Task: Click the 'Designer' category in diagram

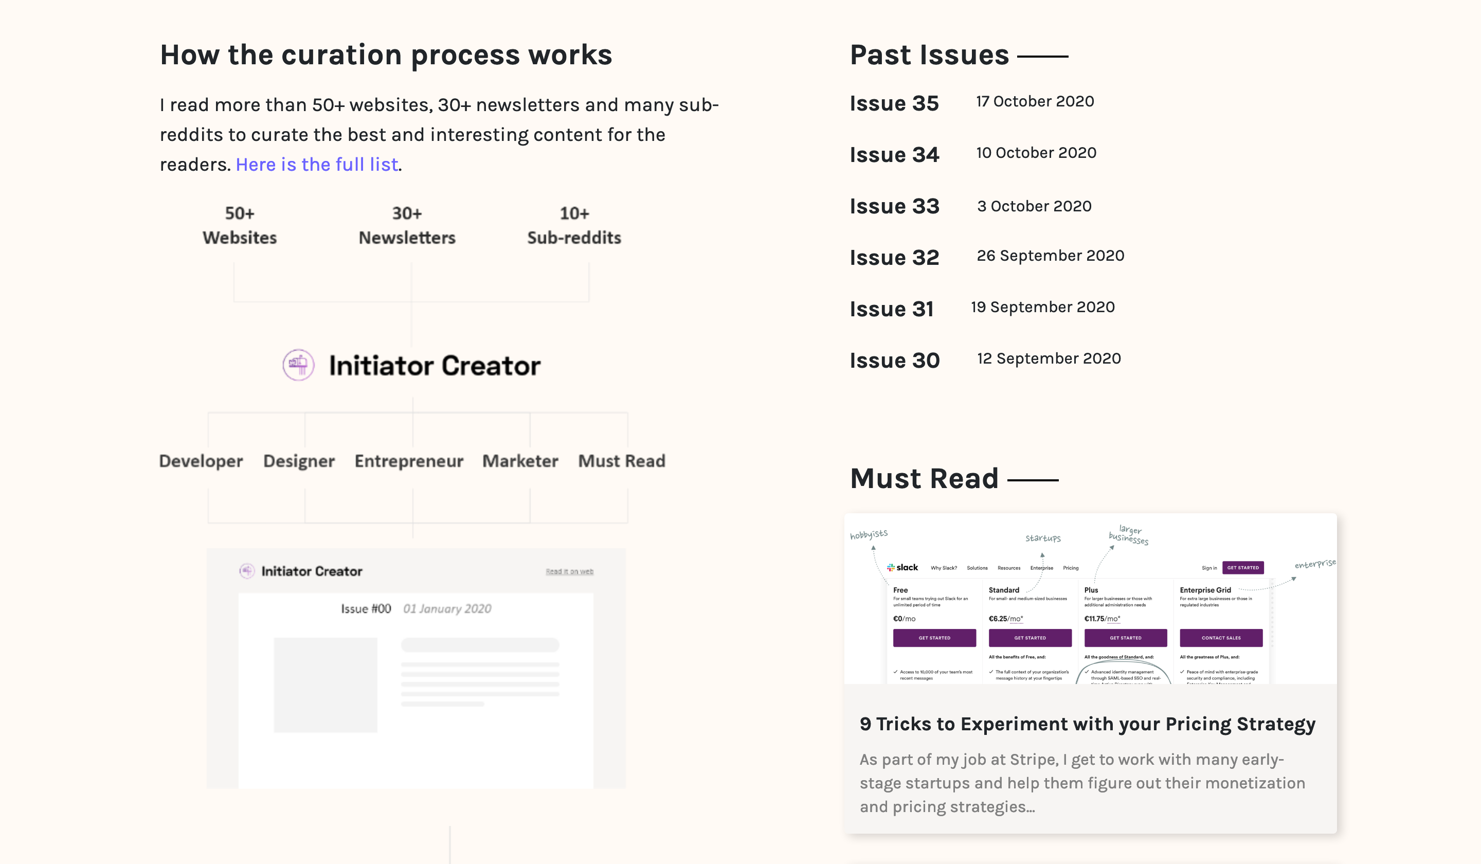Action: (x=299, y=461)
